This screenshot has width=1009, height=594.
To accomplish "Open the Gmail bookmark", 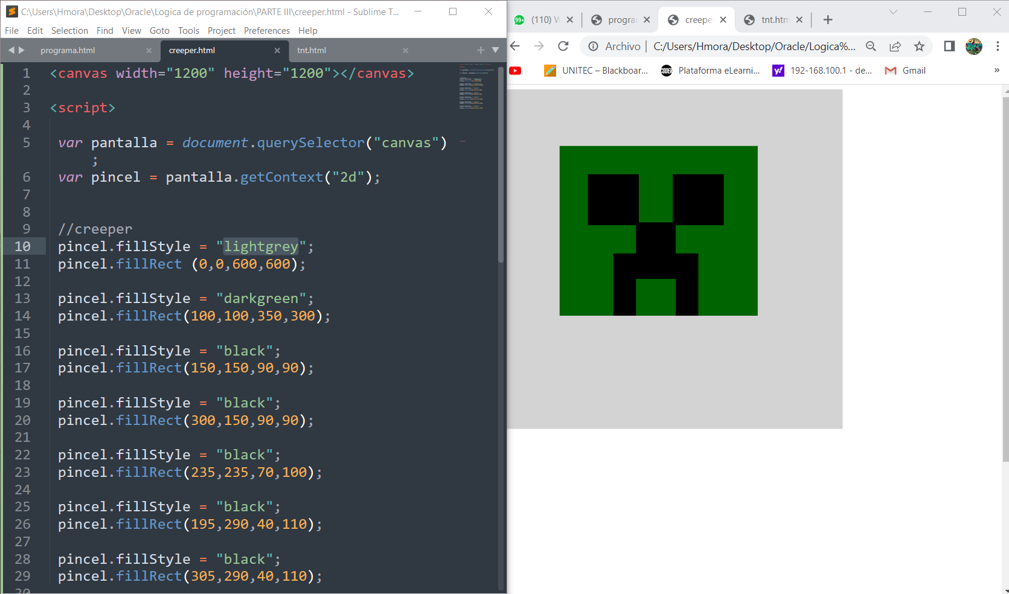I will 905,71.
